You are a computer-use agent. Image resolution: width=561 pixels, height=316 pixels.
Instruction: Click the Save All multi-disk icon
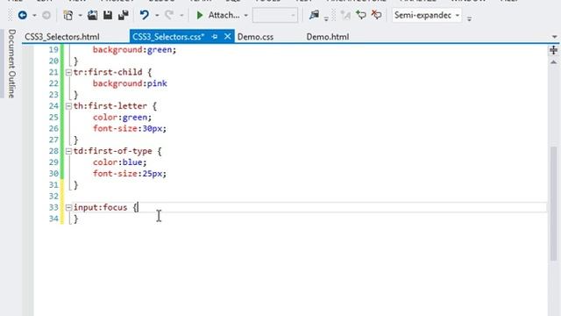pyautogui.click(x=124, y=15)
